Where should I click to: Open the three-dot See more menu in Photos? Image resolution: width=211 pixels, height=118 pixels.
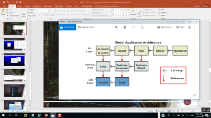196,27
